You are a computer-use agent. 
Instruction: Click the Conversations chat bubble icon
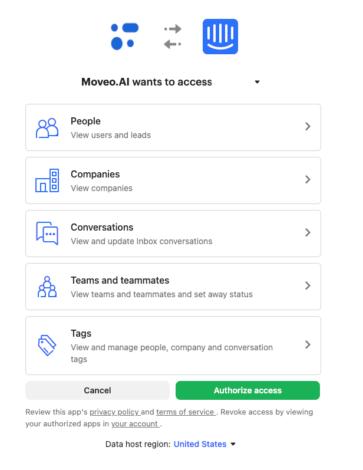coord(47,234)
